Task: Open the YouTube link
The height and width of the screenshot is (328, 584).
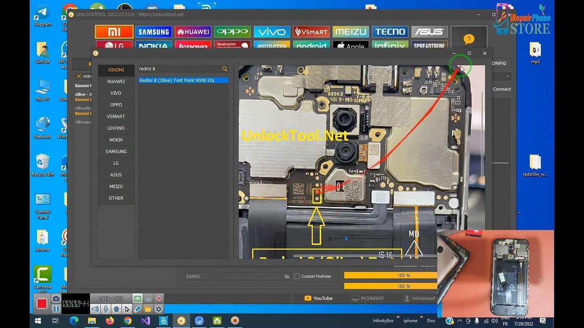Action: [318, 298]
